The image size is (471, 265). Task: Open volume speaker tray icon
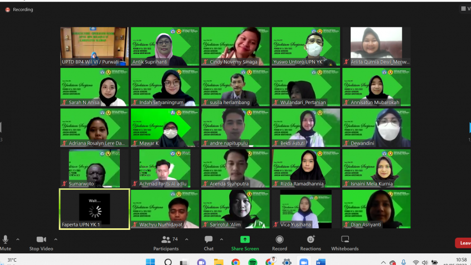click(424, 262)
